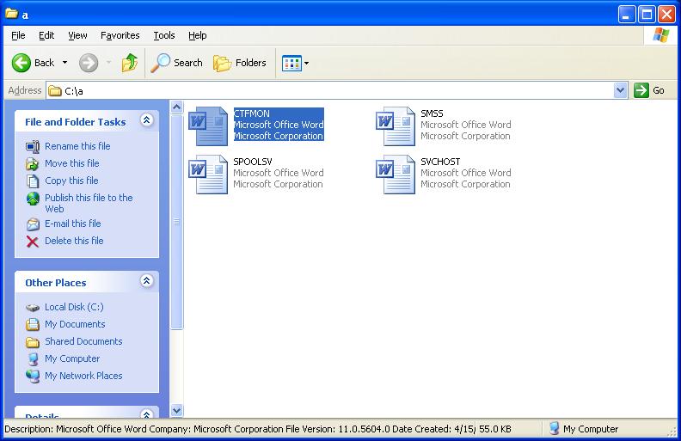The width and height of the screenshot is (681, 441).
Task: Click the My Network Places icon
Action: [x=33, y=376]
